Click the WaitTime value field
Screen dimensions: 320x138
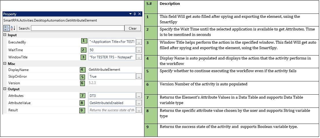click(112, 50)
